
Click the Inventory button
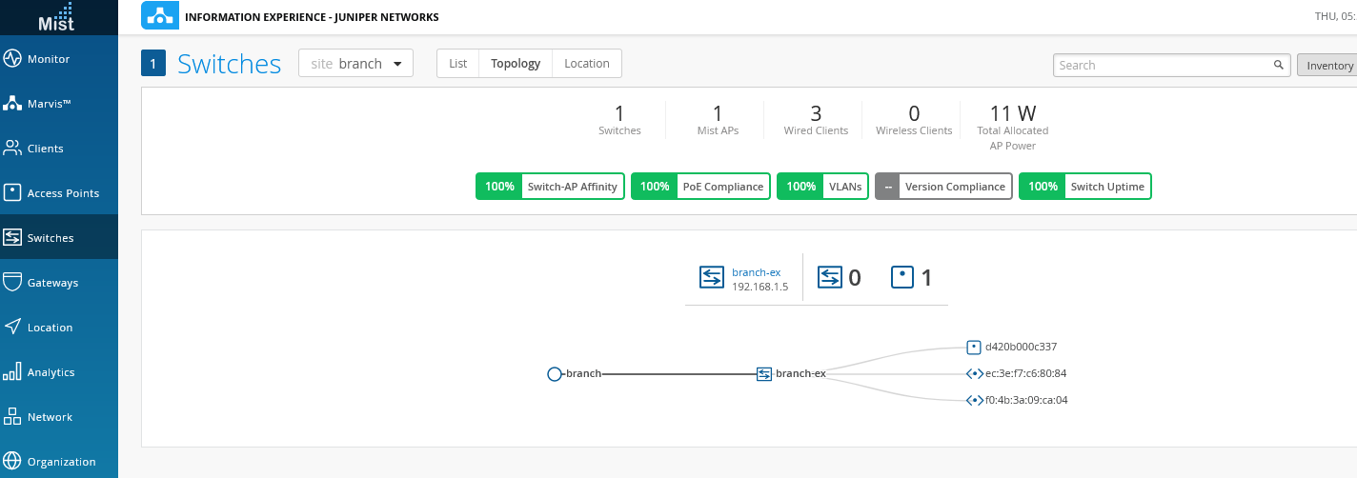(1328, 66)
